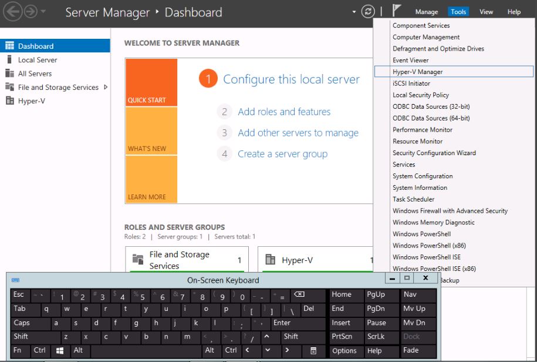Click the All Servers sidebar icon

point(9,73)
